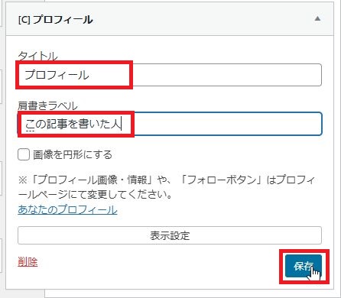Expand the 表示設定 button
This screenshot has width=341, height=298.
170,235
